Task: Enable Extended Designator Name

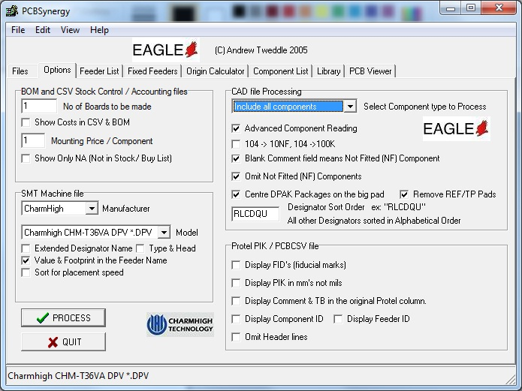Action: pyautogui.click(x=26, y=248)
